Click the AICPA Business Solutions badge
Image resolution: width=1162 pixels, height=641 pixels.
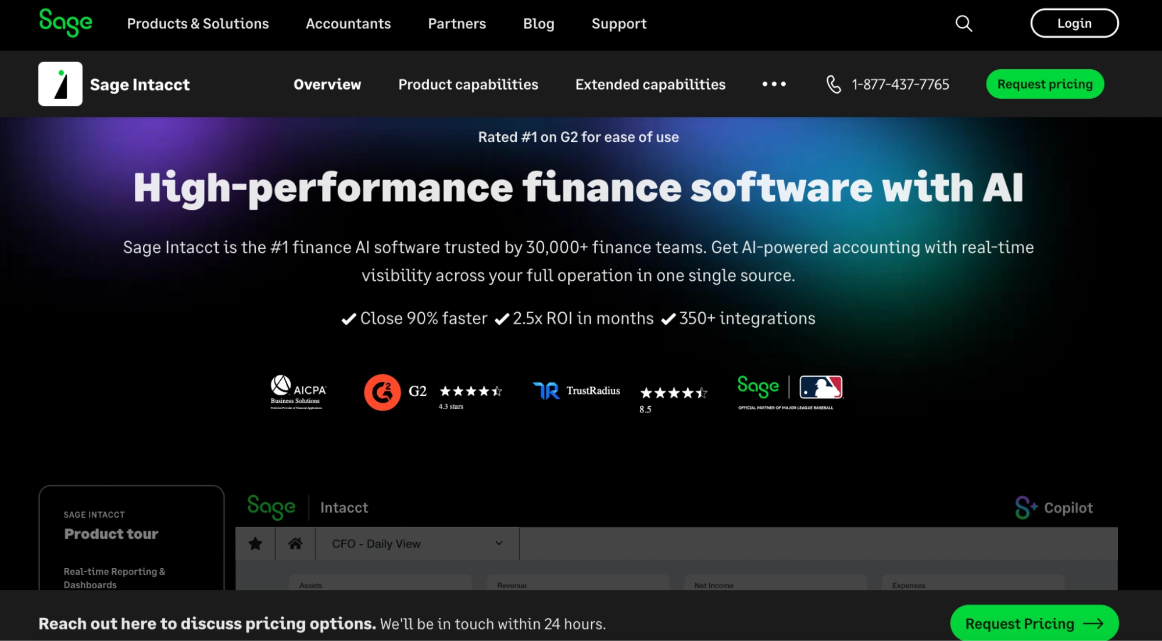[x=298, y=392]
